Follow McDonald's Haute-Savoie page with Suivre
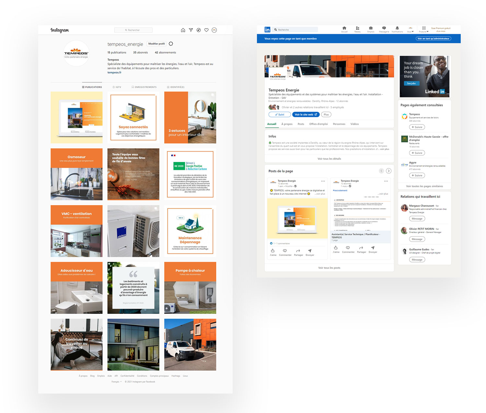The width and height of the screenshot is (486, 413). [417, 153]
